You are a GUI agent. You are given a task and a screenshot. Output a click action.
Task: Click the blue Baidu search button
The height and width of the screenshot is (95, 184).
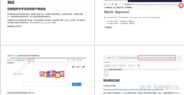coord(77,84)
